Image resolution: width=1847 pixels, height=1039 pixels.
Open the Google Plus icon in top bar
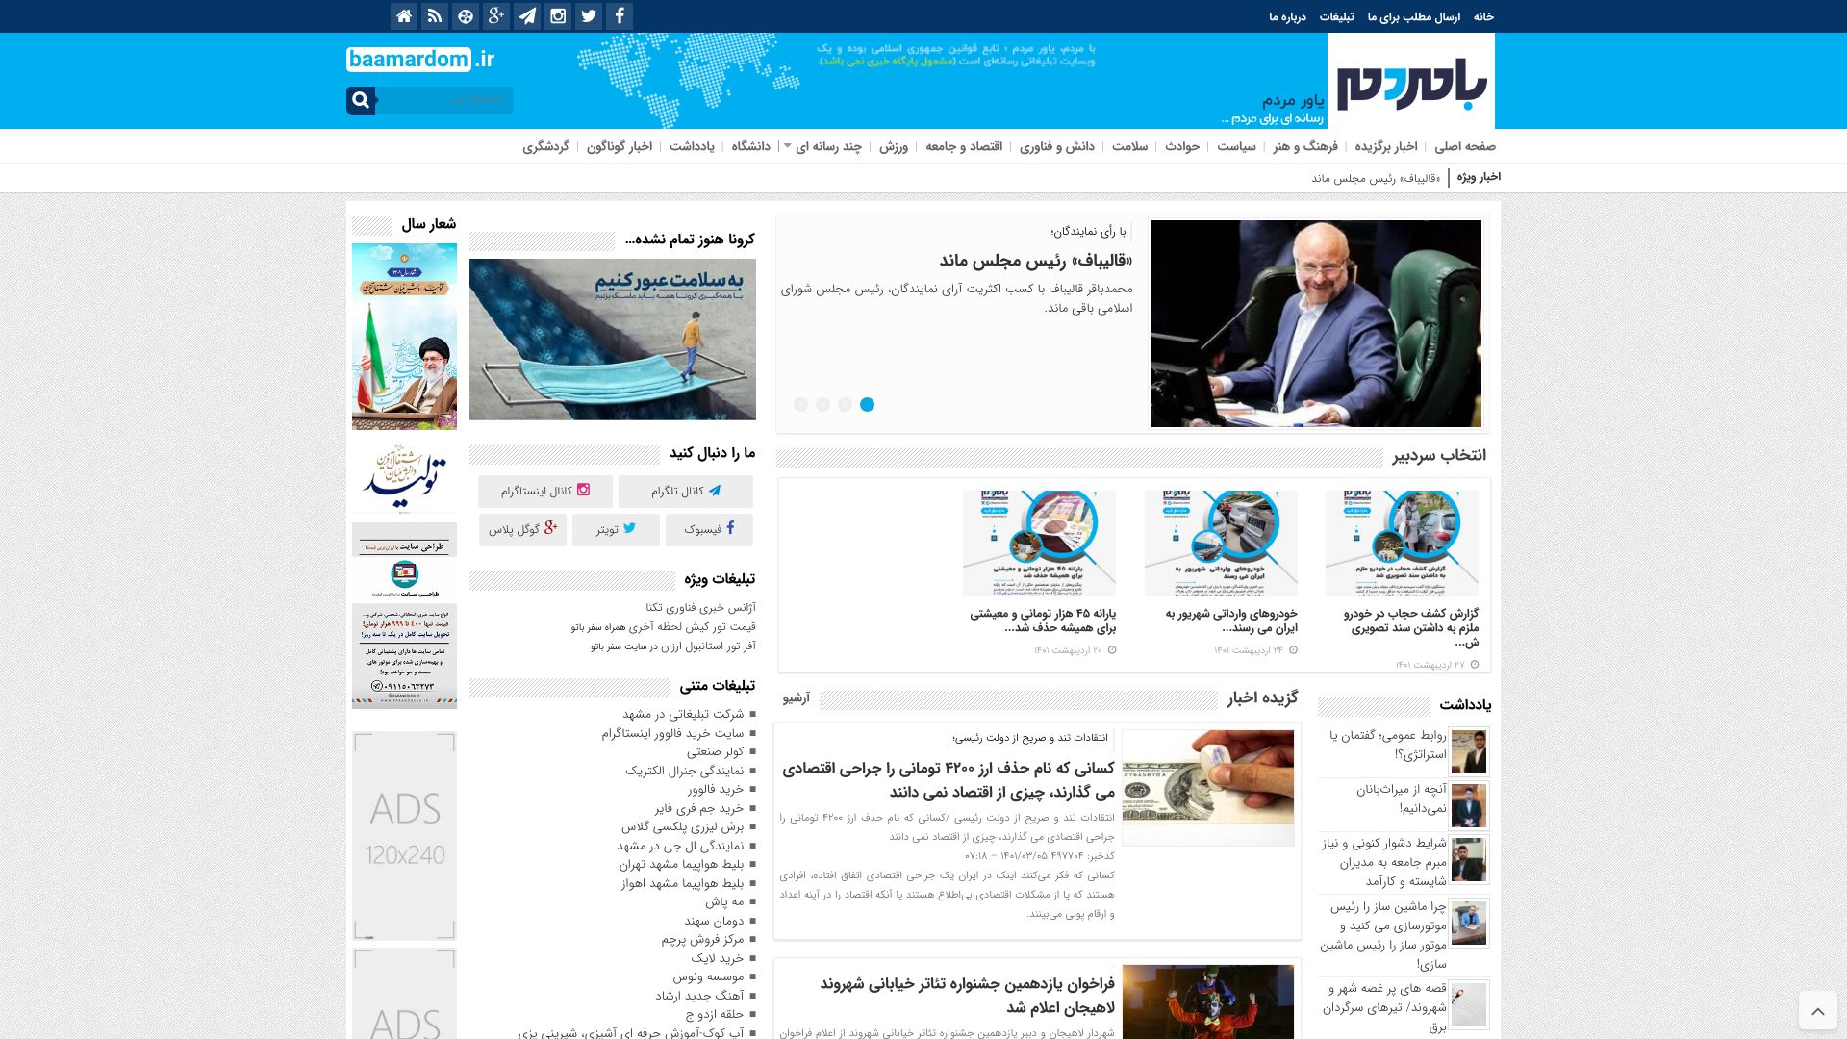coord(496,15)
